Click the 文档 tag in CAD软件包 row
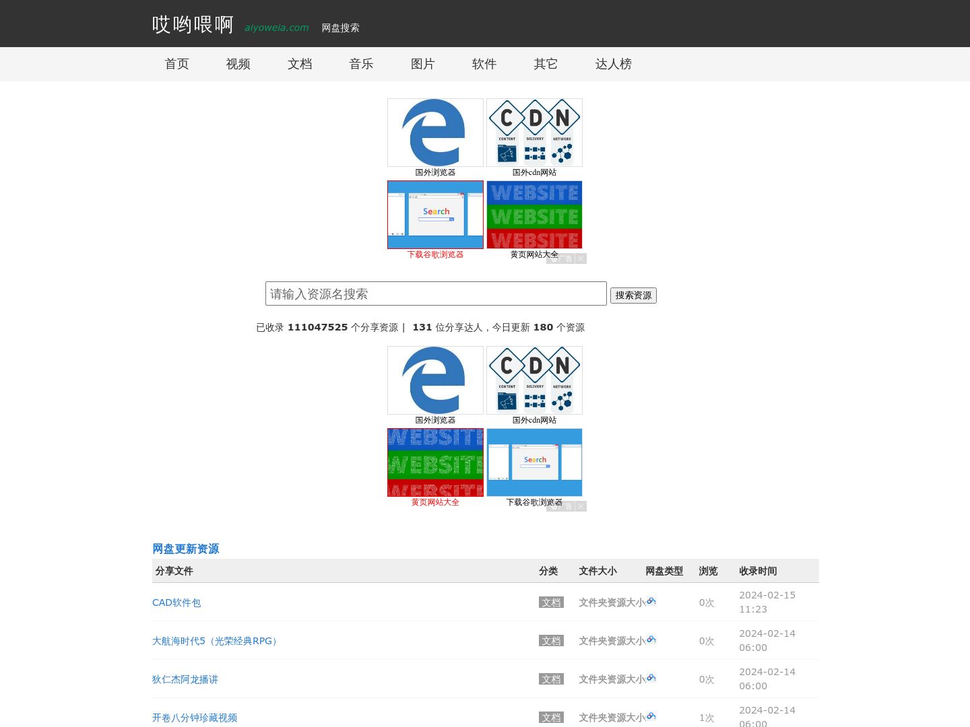The image size is (970, 727). (x=551, y=602)
